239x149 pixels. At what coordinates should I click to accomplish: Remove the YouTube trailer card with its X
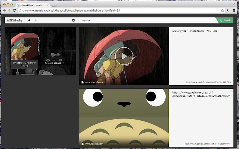click(x=231, y=29)
